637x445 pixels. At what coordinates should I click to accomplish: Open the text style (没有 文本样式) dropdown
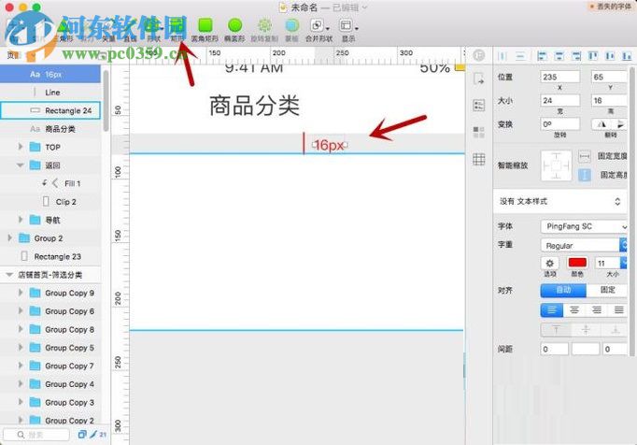pos(560,201)
